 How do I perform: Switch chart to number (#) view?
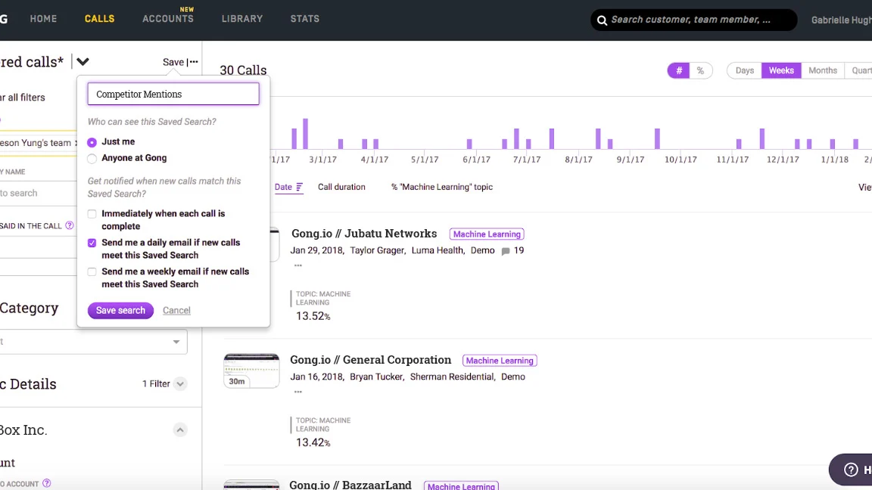pyautogui.click(x=679, y=70)
